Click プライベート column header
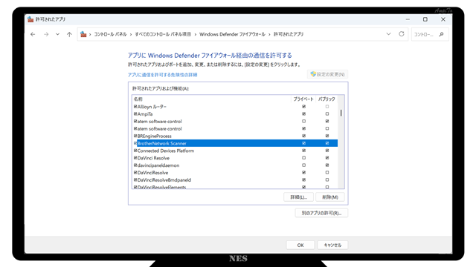Viewport: 476px width, 267px height. (303, 99)
